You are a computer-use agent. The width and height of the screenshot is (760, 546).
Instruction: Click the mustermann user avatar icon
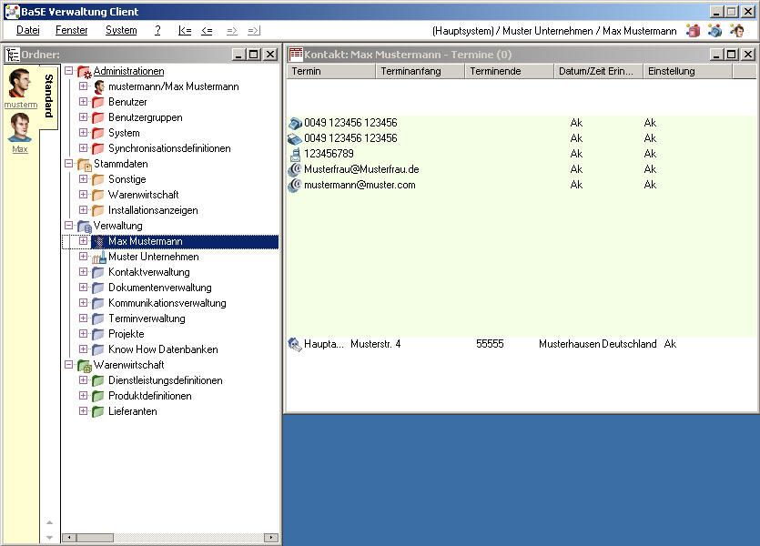[20, 83]
